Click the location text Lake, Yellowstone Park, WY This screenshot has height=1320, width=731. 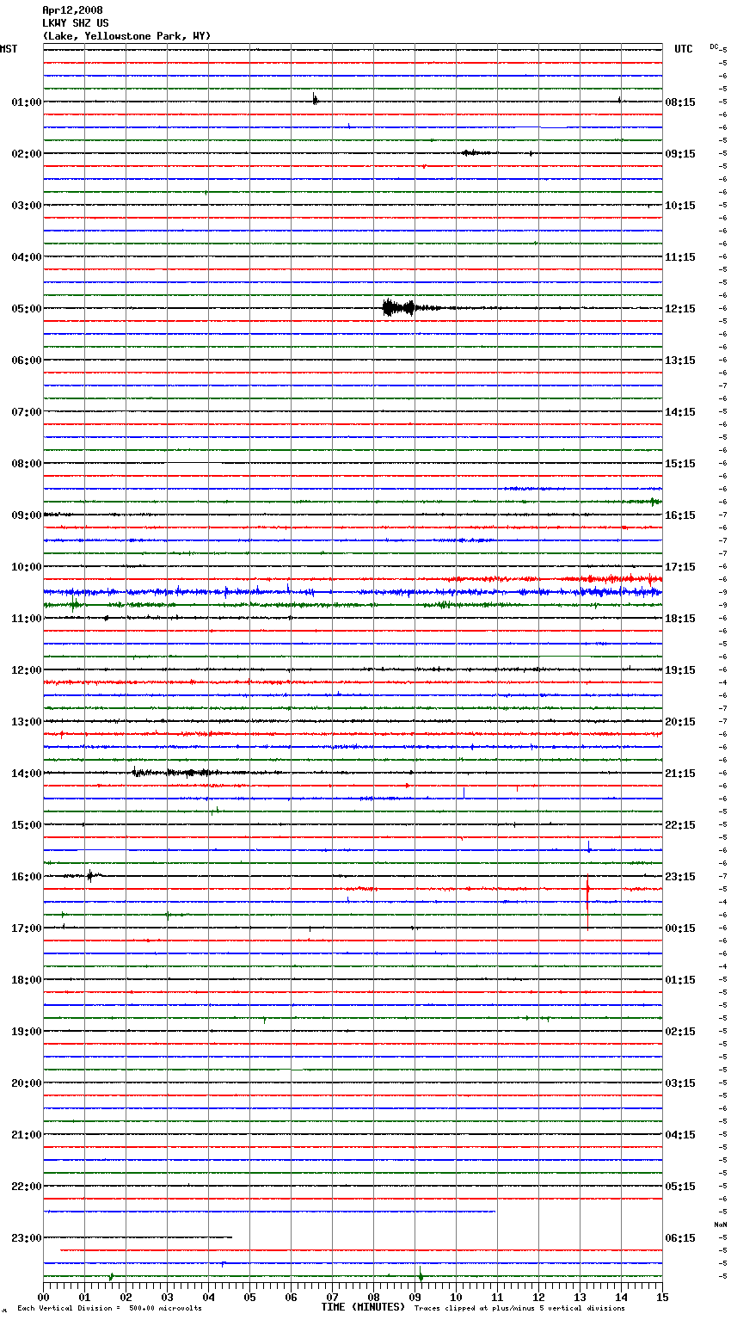pos(126,36)
